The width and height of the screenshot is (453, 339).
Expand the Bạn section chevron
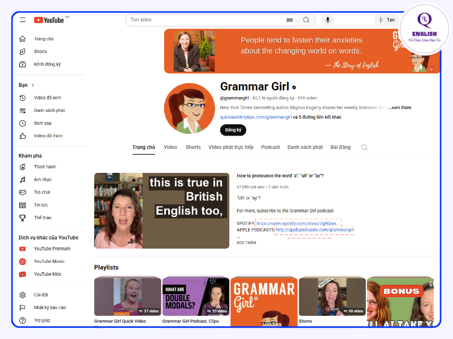point(33,85)
